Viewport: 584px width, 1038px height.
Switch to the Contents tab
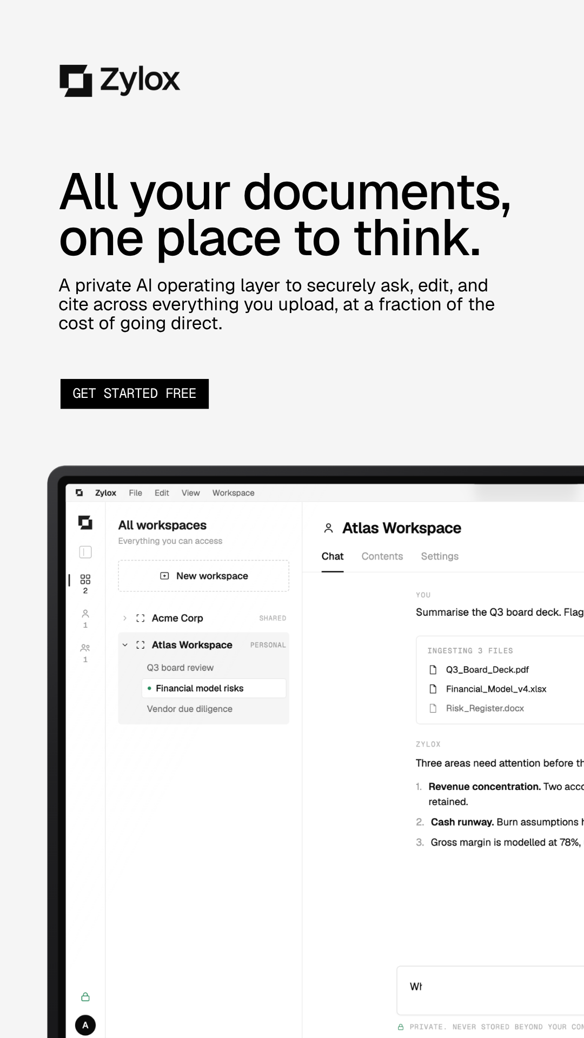click(382, 556)
